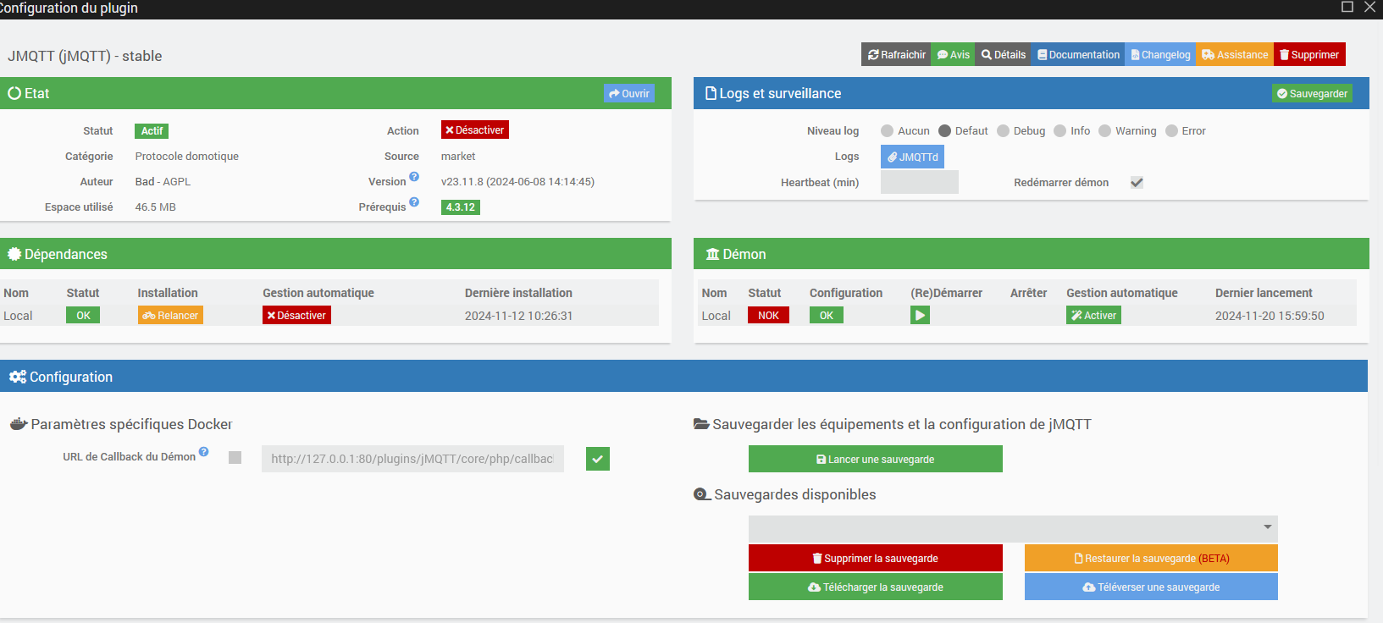
Task: Open the Sauvegardes disponibles dropdown
Action: coord(1013,528)
